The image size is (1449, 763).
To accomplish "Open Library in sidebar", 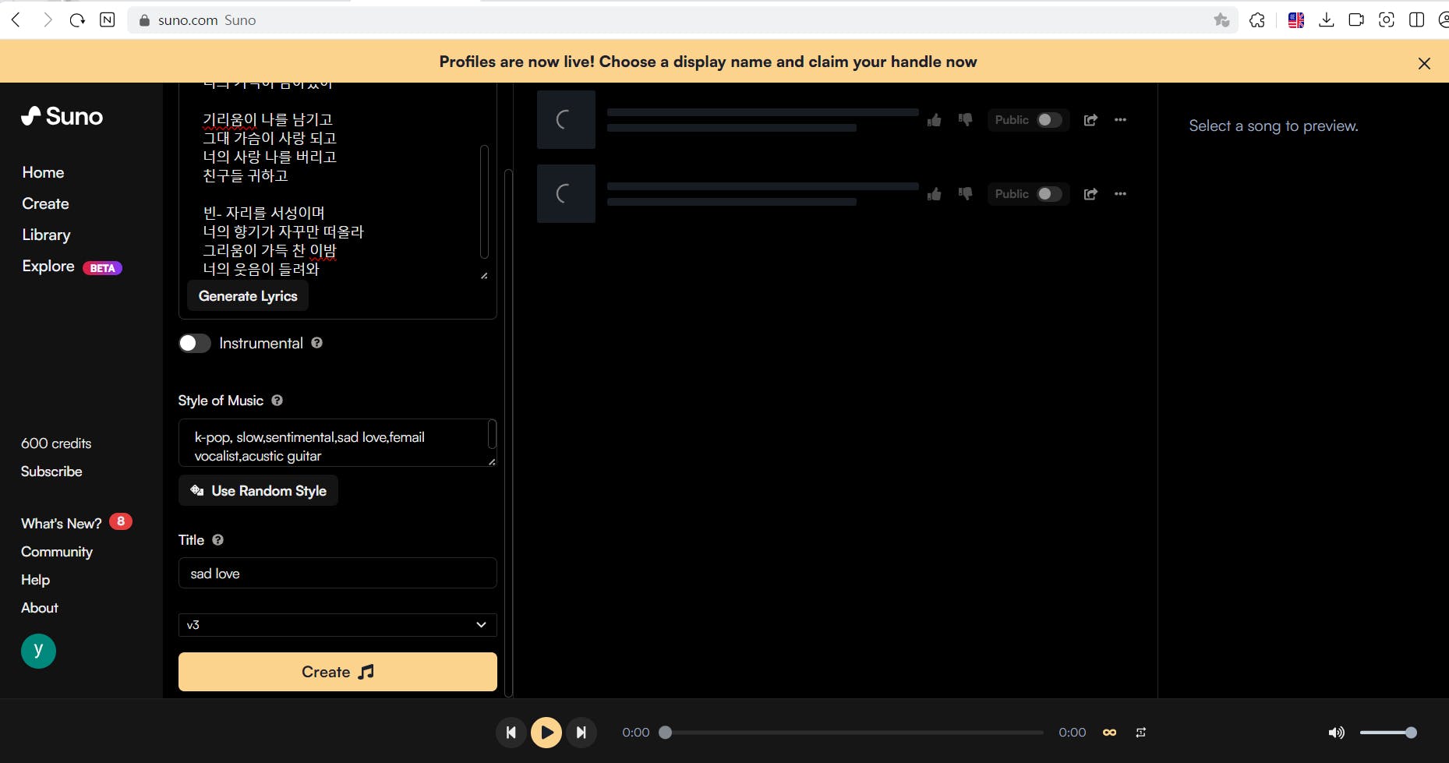I will 46,235.
